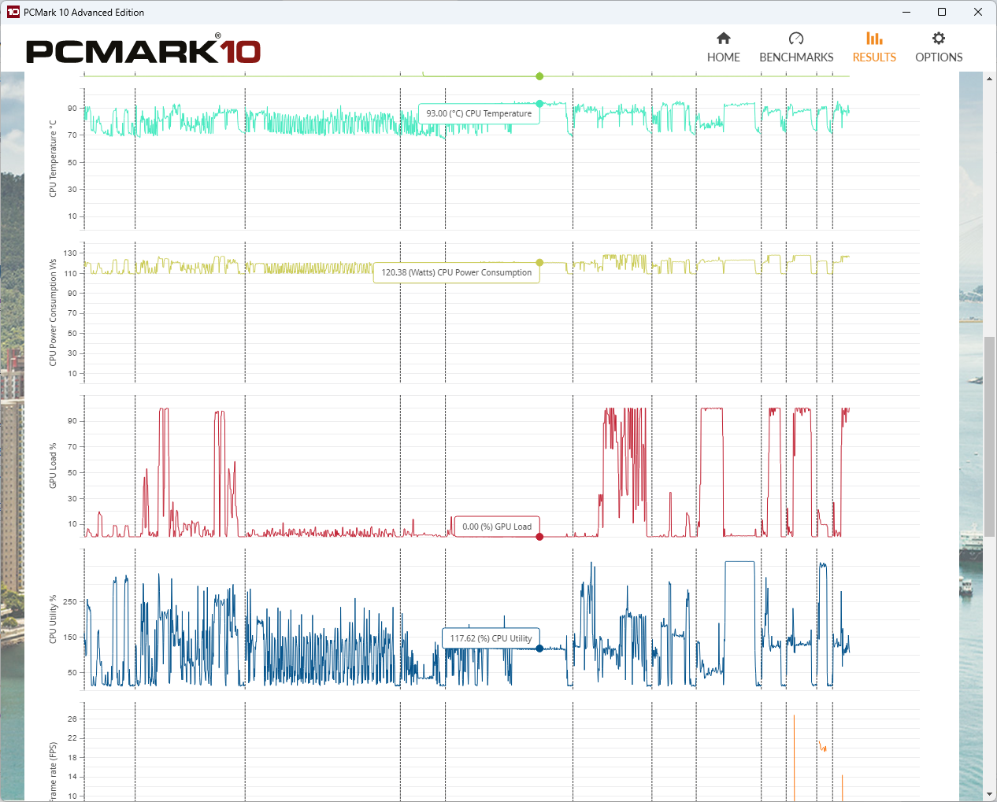Viewport: 997px width, 802px height.
Task: Click the 120.38 Watts power consumption tooltip
Action: point(456,272)
